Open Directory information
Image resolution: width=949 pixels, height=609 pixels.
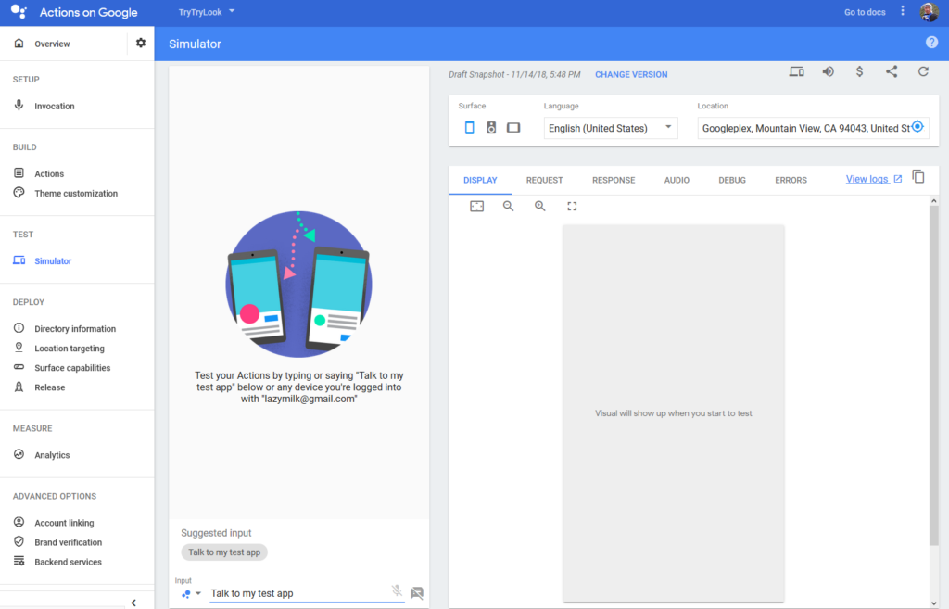[x=77, y=329]
